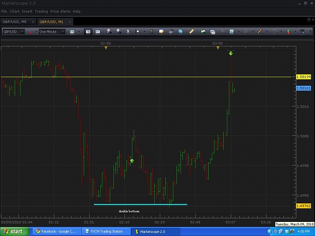Open the Trading menu

point(41,12)
